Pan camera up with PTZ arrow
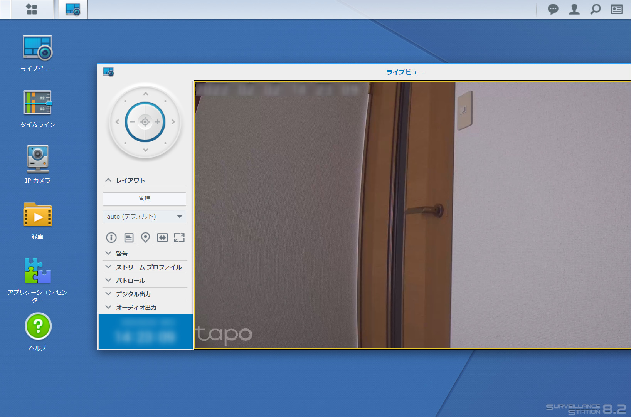The image size is (631, 417). pos(145,94)
